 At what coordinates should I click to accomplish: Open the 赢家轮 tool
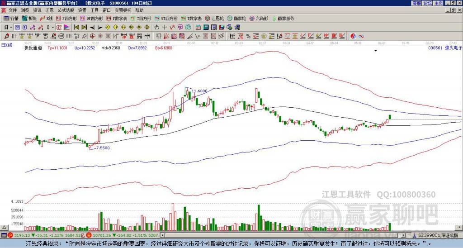[236, 18]
